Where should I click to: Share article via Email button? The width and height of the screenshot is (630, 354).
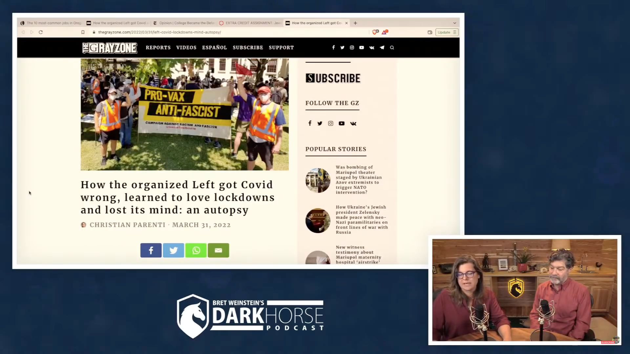219,250
